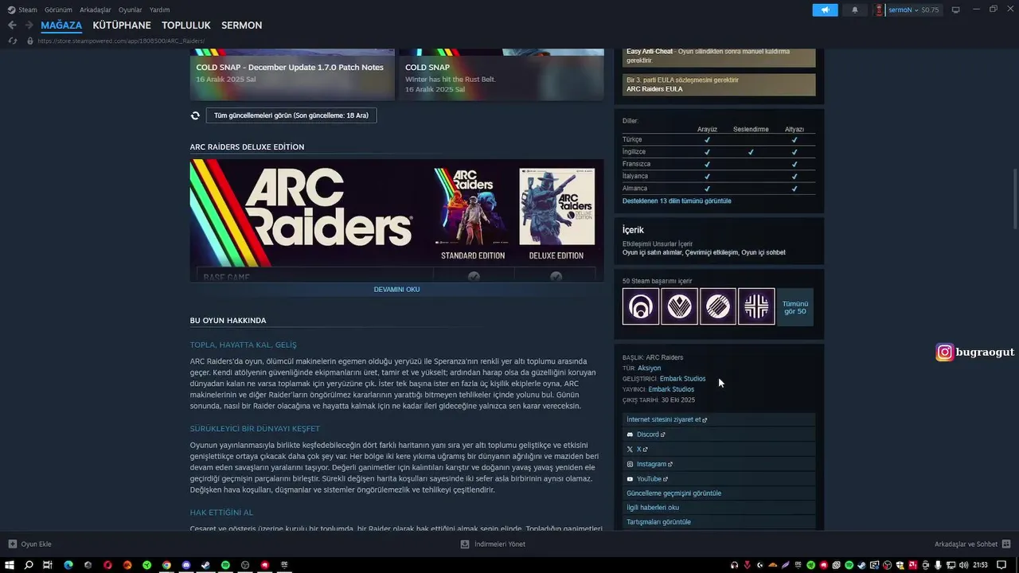1019x573 pixels.
Task: Open the Oyun Ekle button
Action: click(30, 544)
